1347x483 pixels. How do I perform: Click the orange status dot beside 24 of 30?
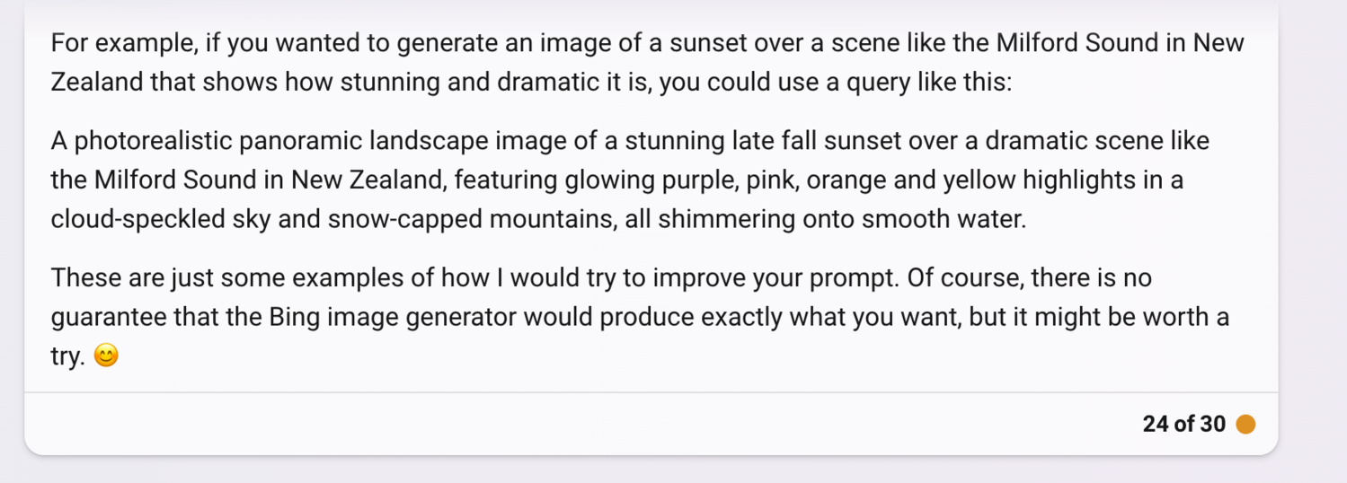click(x=1245, y=424)
